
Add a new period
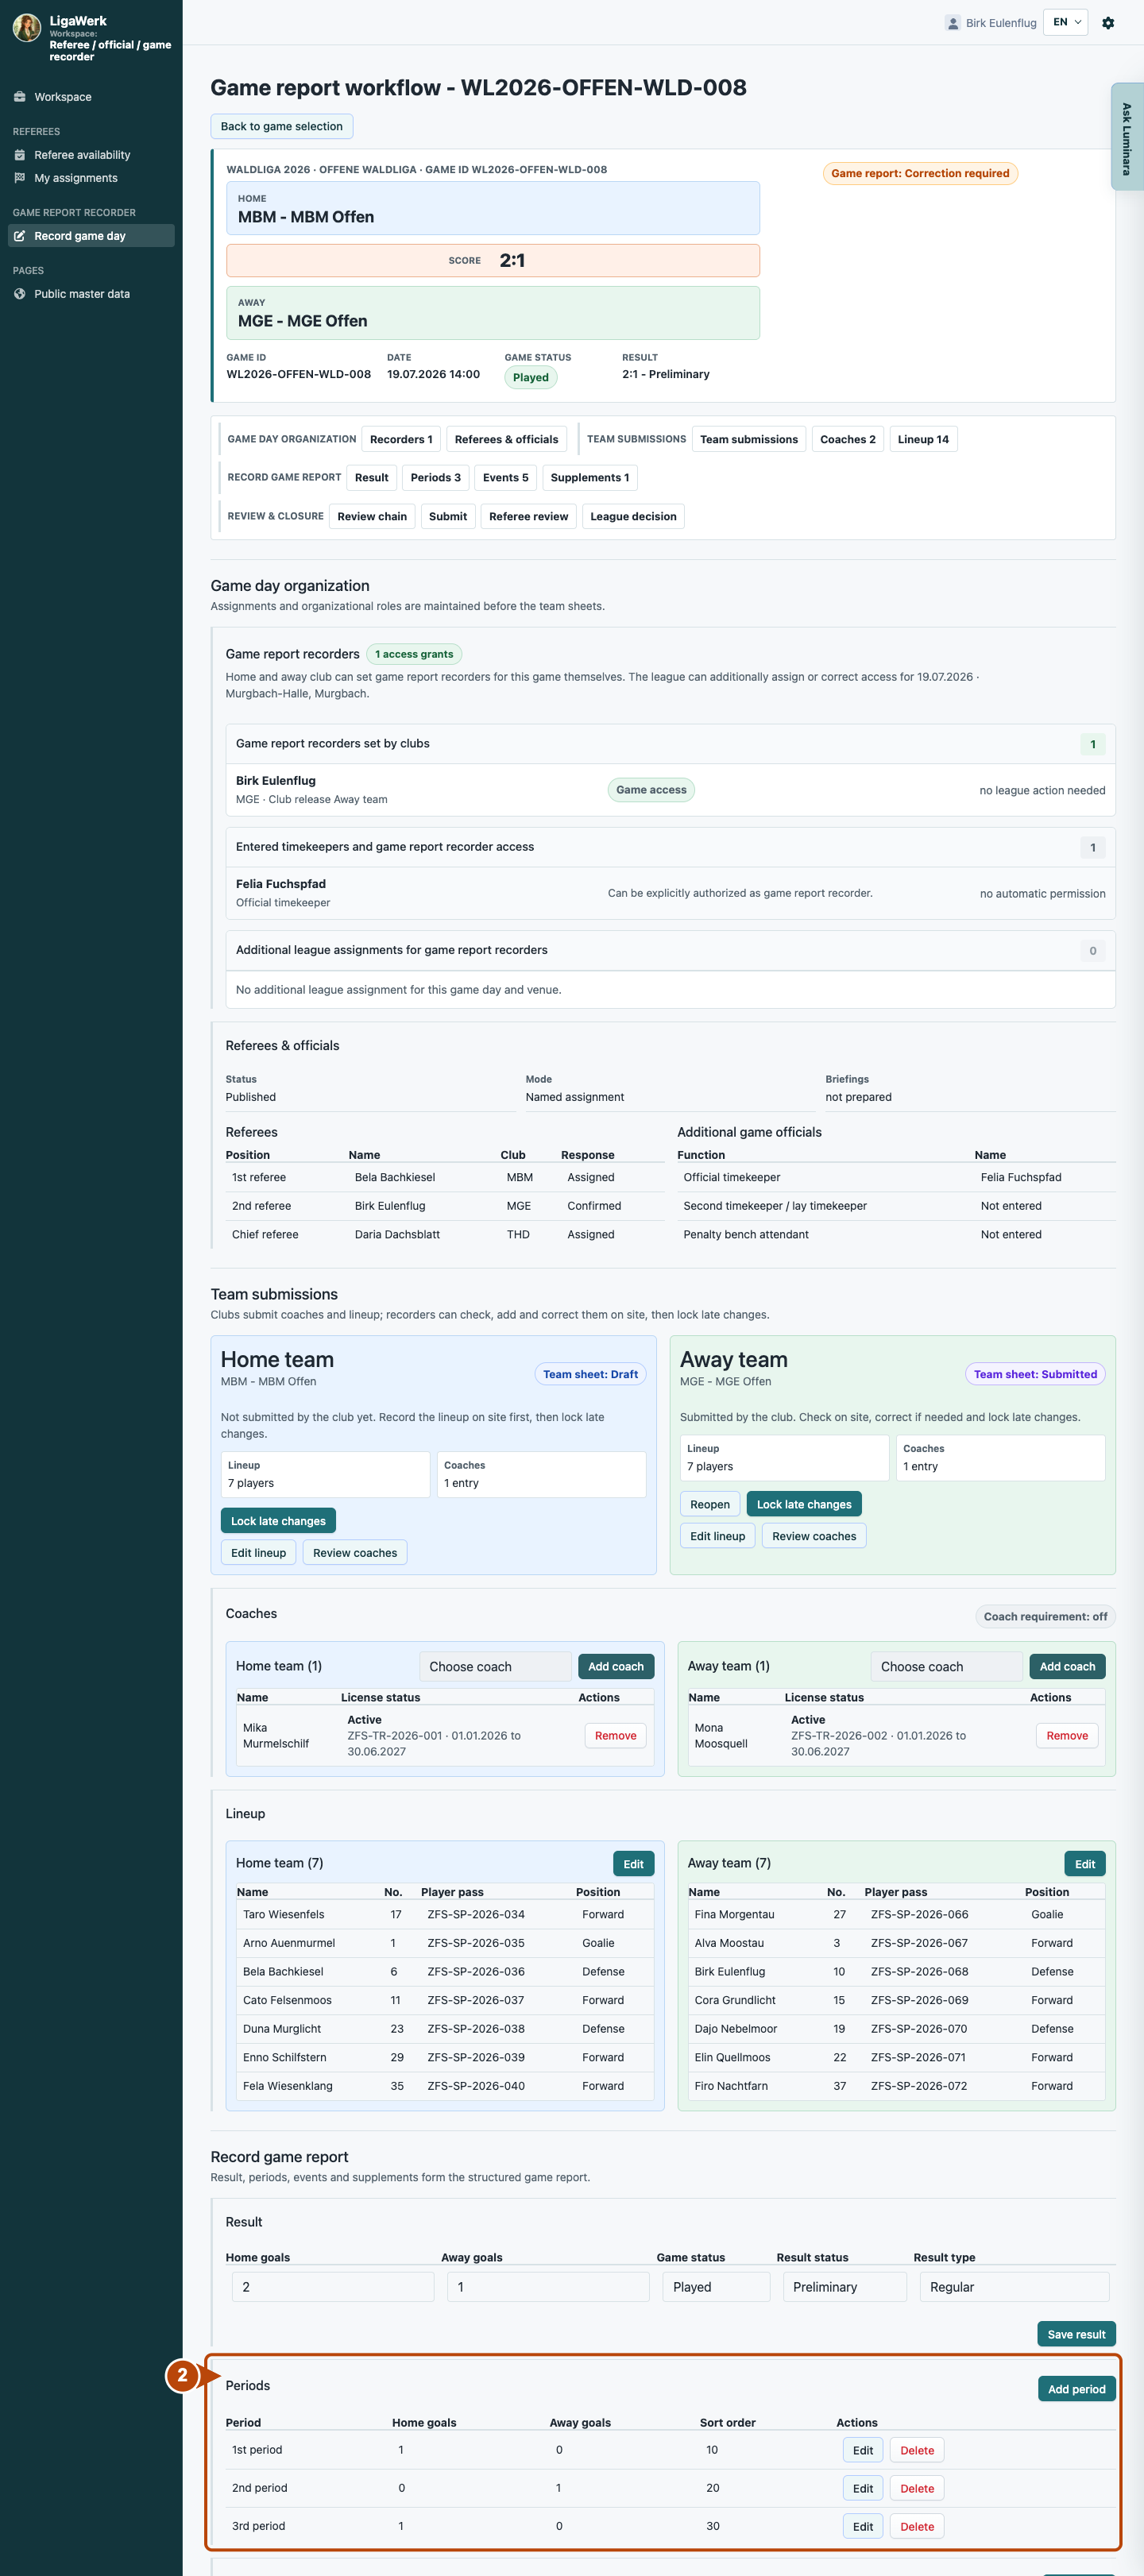pyautogui.click(x=1076, y=2389)
